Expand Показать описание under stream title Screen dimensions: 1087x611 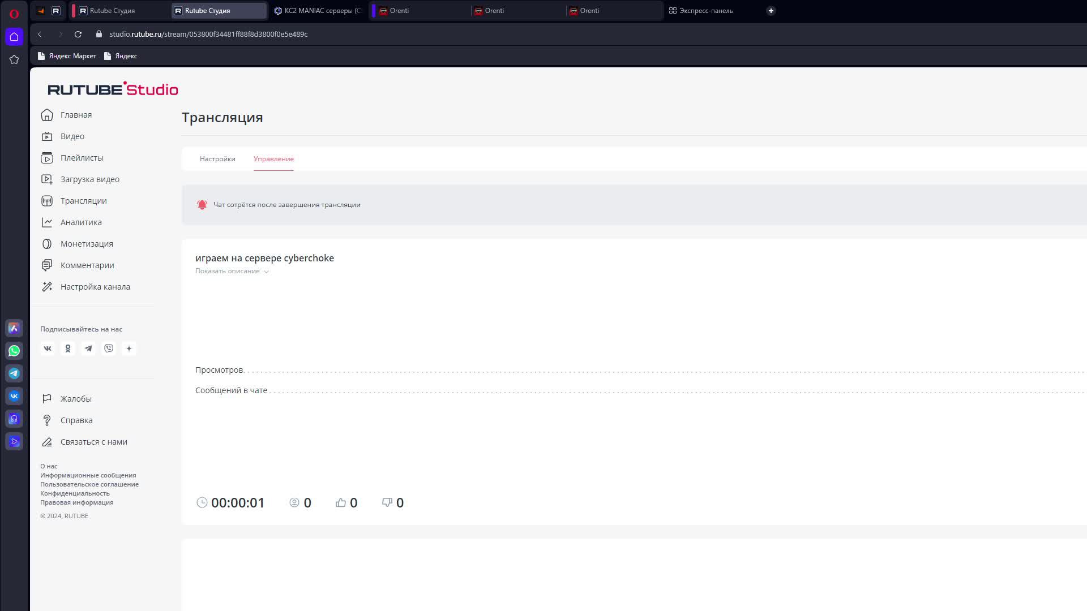click(232, 271)
